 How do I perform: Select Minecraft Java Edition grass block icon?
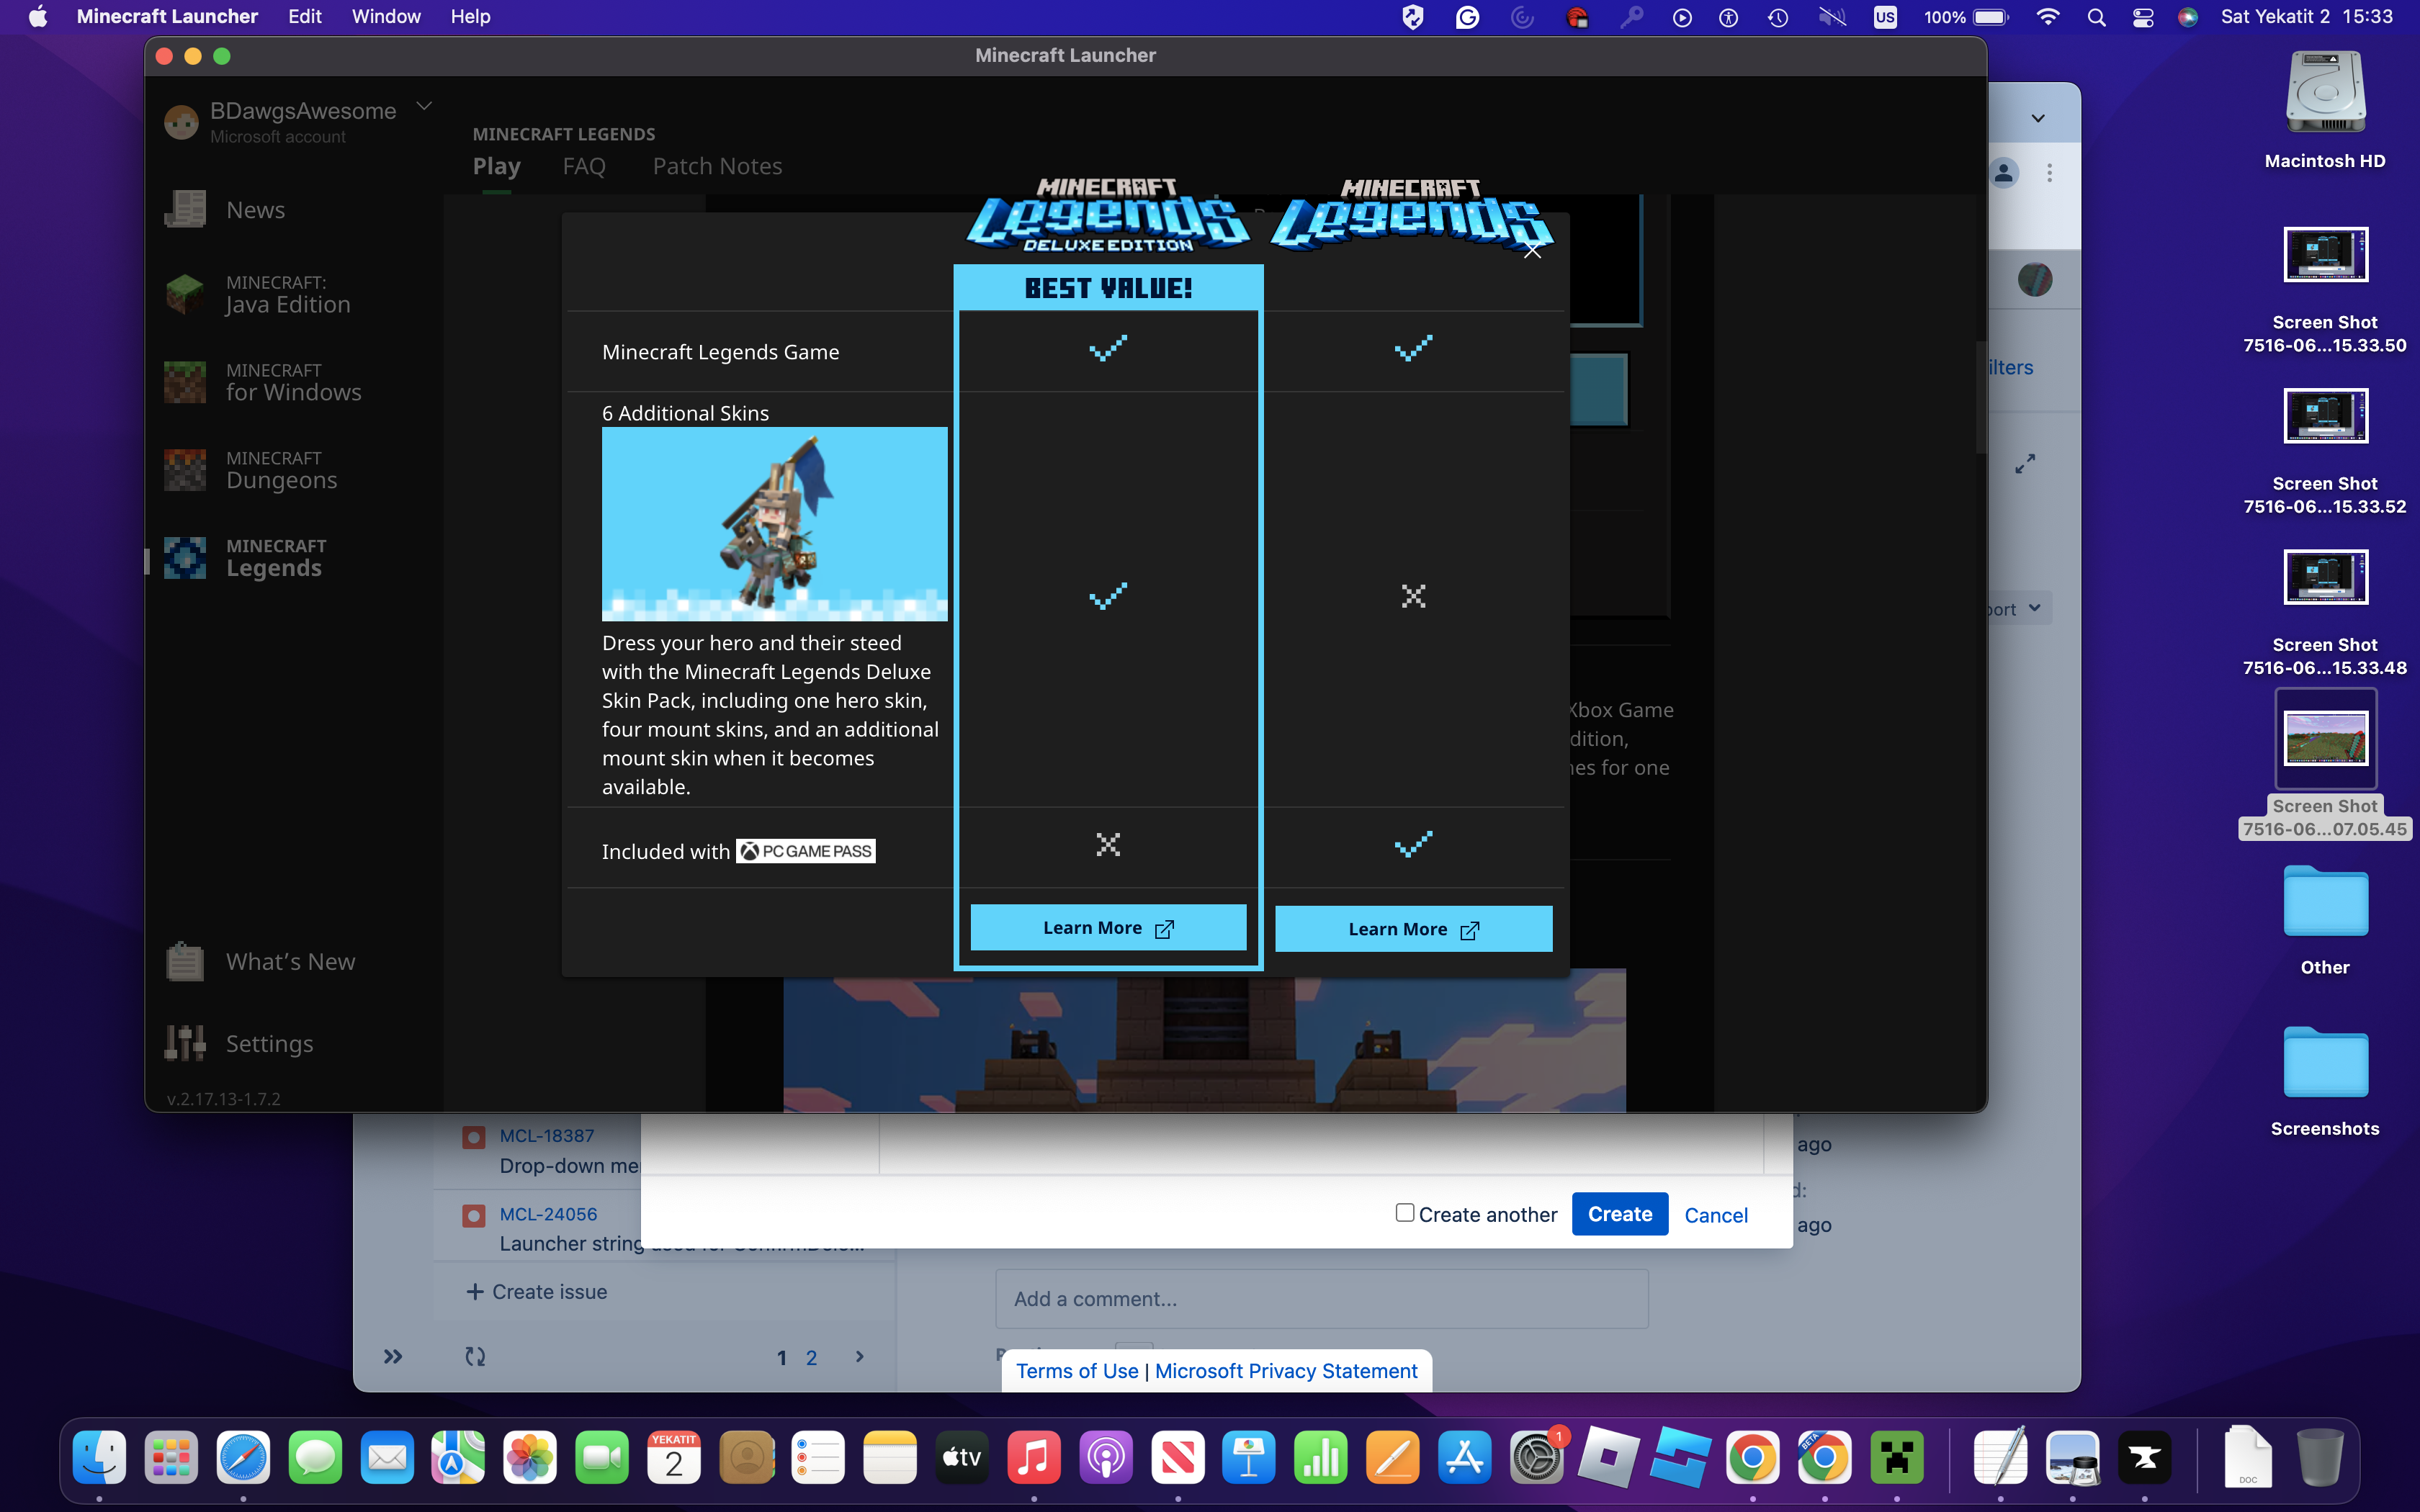point(185,295)
